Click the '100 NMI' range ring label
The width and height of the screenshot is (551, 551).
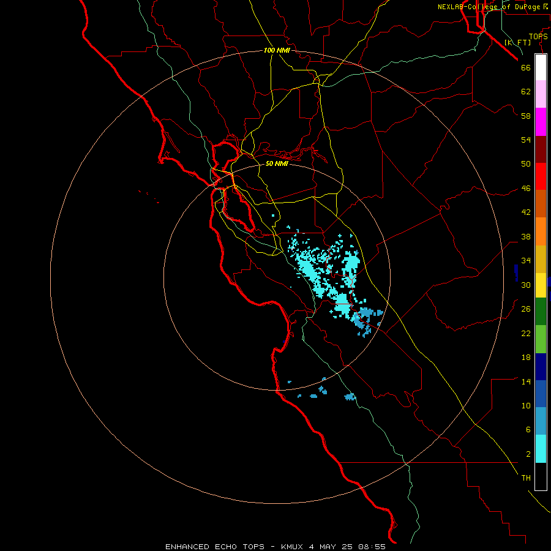coord(277,51)
